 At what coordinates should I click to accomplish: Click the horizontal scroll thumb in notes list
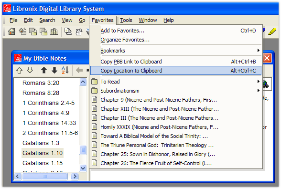[x=44, y=177]
